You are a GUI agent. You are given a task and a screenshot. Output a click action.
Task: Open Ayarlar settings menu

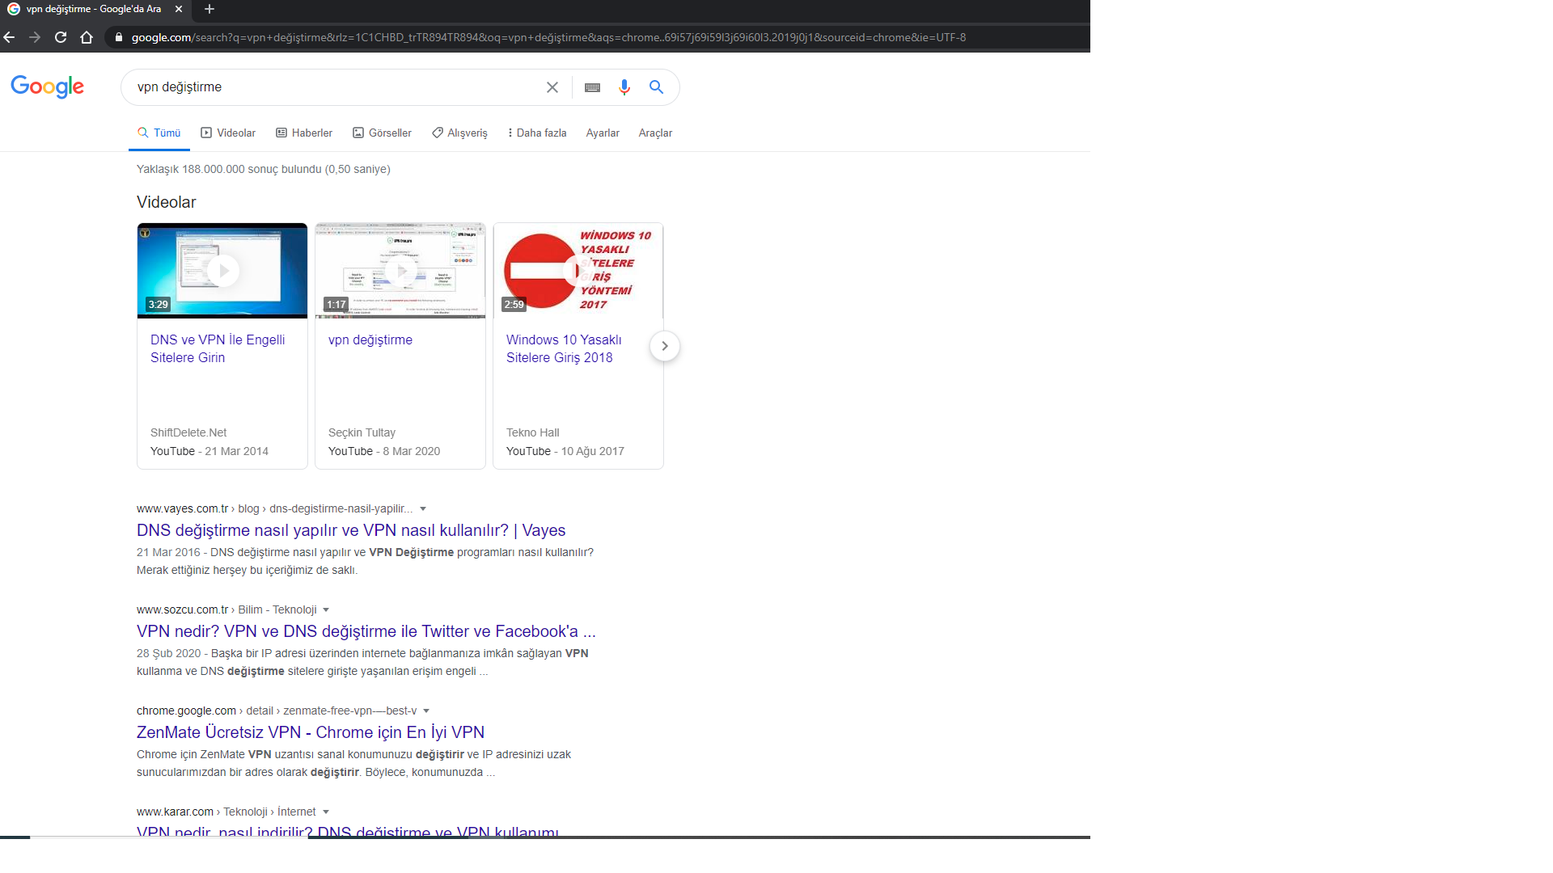point(603,133)
